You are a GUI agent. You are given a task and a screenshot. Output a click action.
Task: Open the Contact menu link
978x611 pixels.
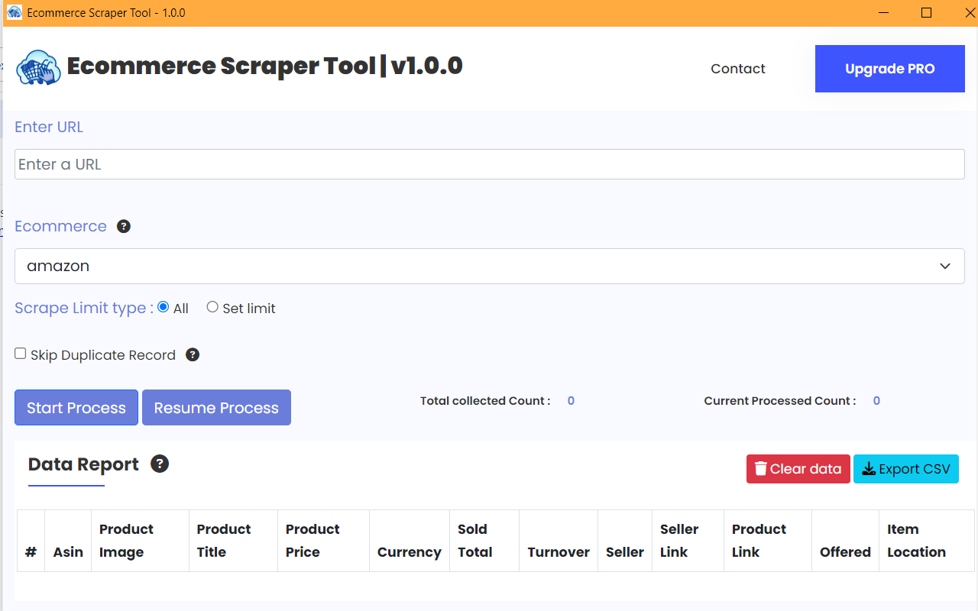[738, 69]
